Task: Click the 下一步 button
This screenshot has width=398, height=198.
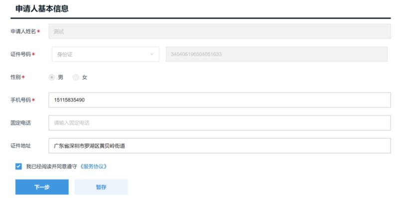Action: pos(42,187)
